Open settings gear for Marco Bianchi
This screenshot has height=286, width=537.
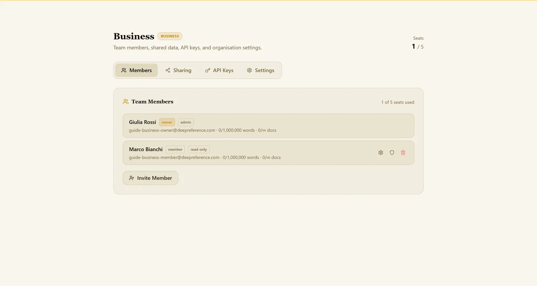(381, 153)
